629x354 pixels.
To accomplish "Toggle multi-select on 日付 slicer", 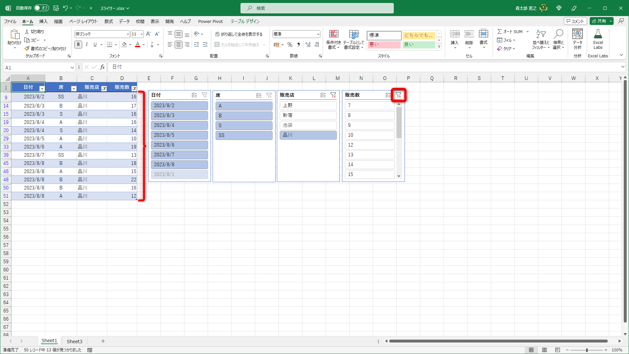I will coord(194,95).
